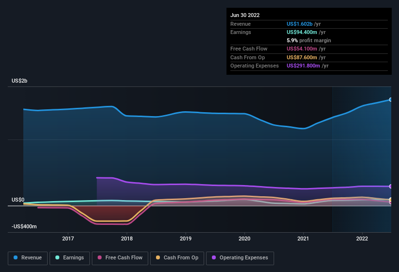Click the 5.9% profit margin text
The height and width of the screenshot is (272, 399).
(x=309, y=40)
